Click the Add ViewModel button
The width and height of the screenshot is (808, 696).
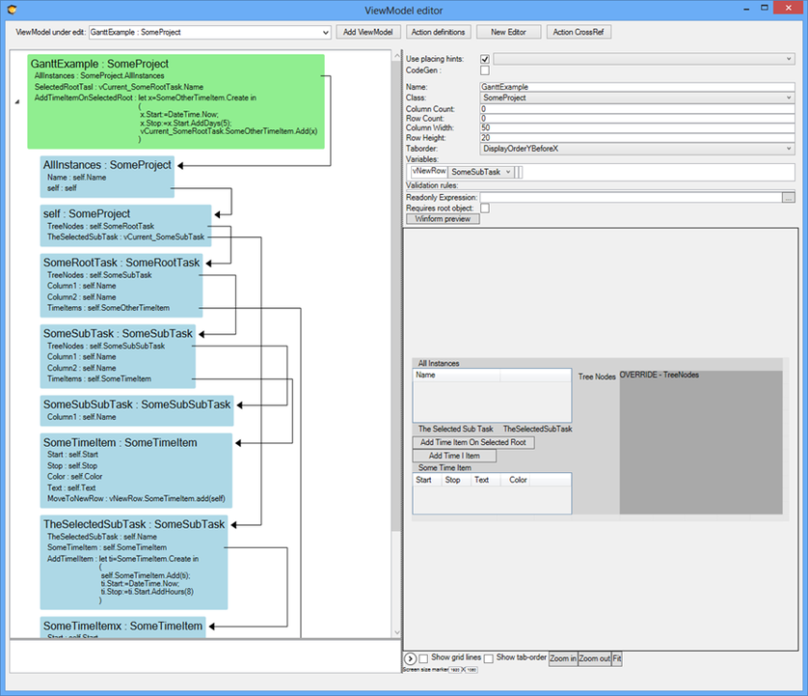368,32
